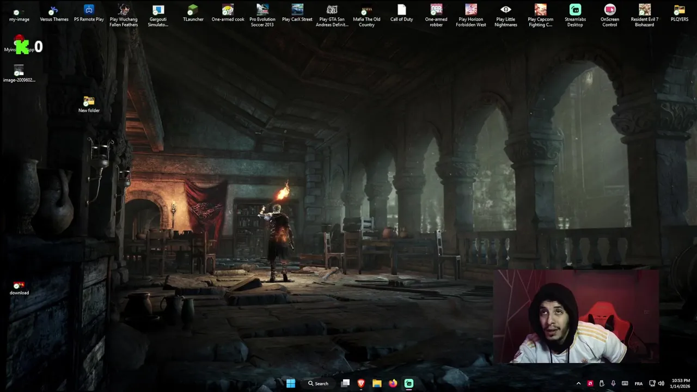Select the PLQYERS folder icon

[x=680, y=14]
